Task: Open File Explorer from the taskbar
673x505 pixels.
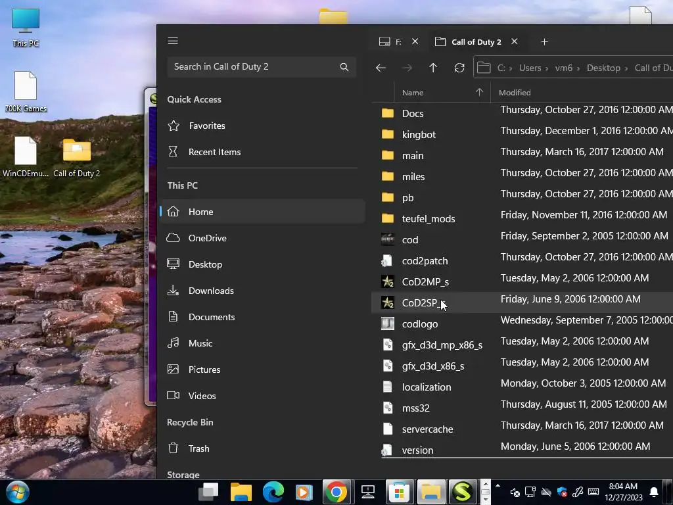Action: tap(241, 492)
